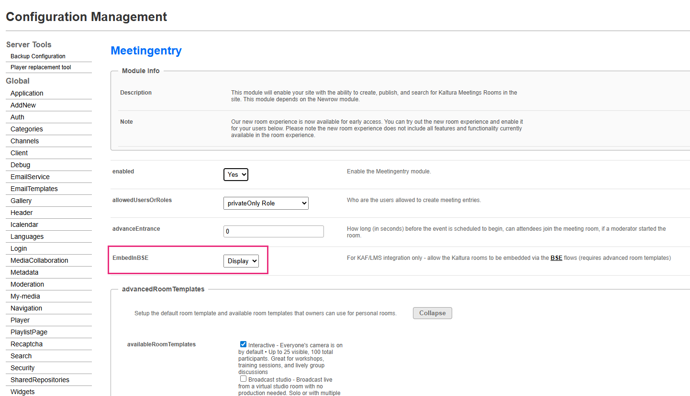Screen dimensions: 690x396
Task: Go to EmailService settings
Action: pyautogui.click(x=30, y=177)
